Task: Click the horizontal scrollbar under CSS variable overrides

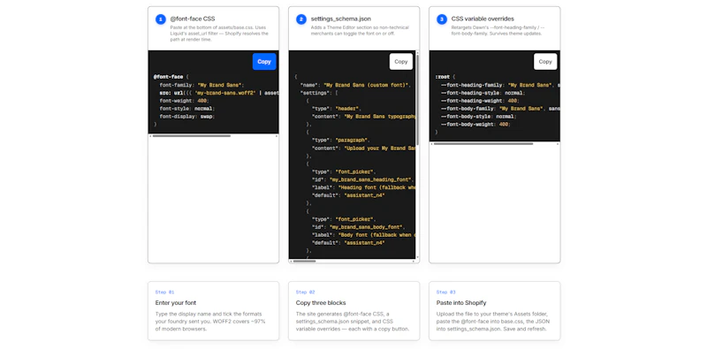Action: (483, 144)
